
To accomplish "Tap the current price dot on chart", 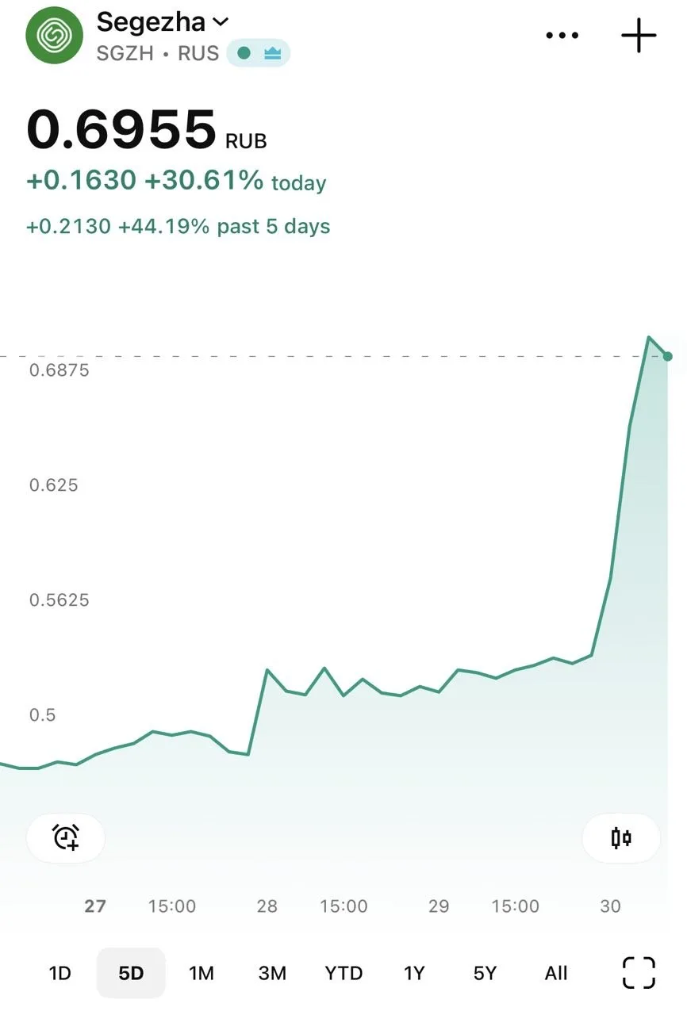I will coord(668,357).
